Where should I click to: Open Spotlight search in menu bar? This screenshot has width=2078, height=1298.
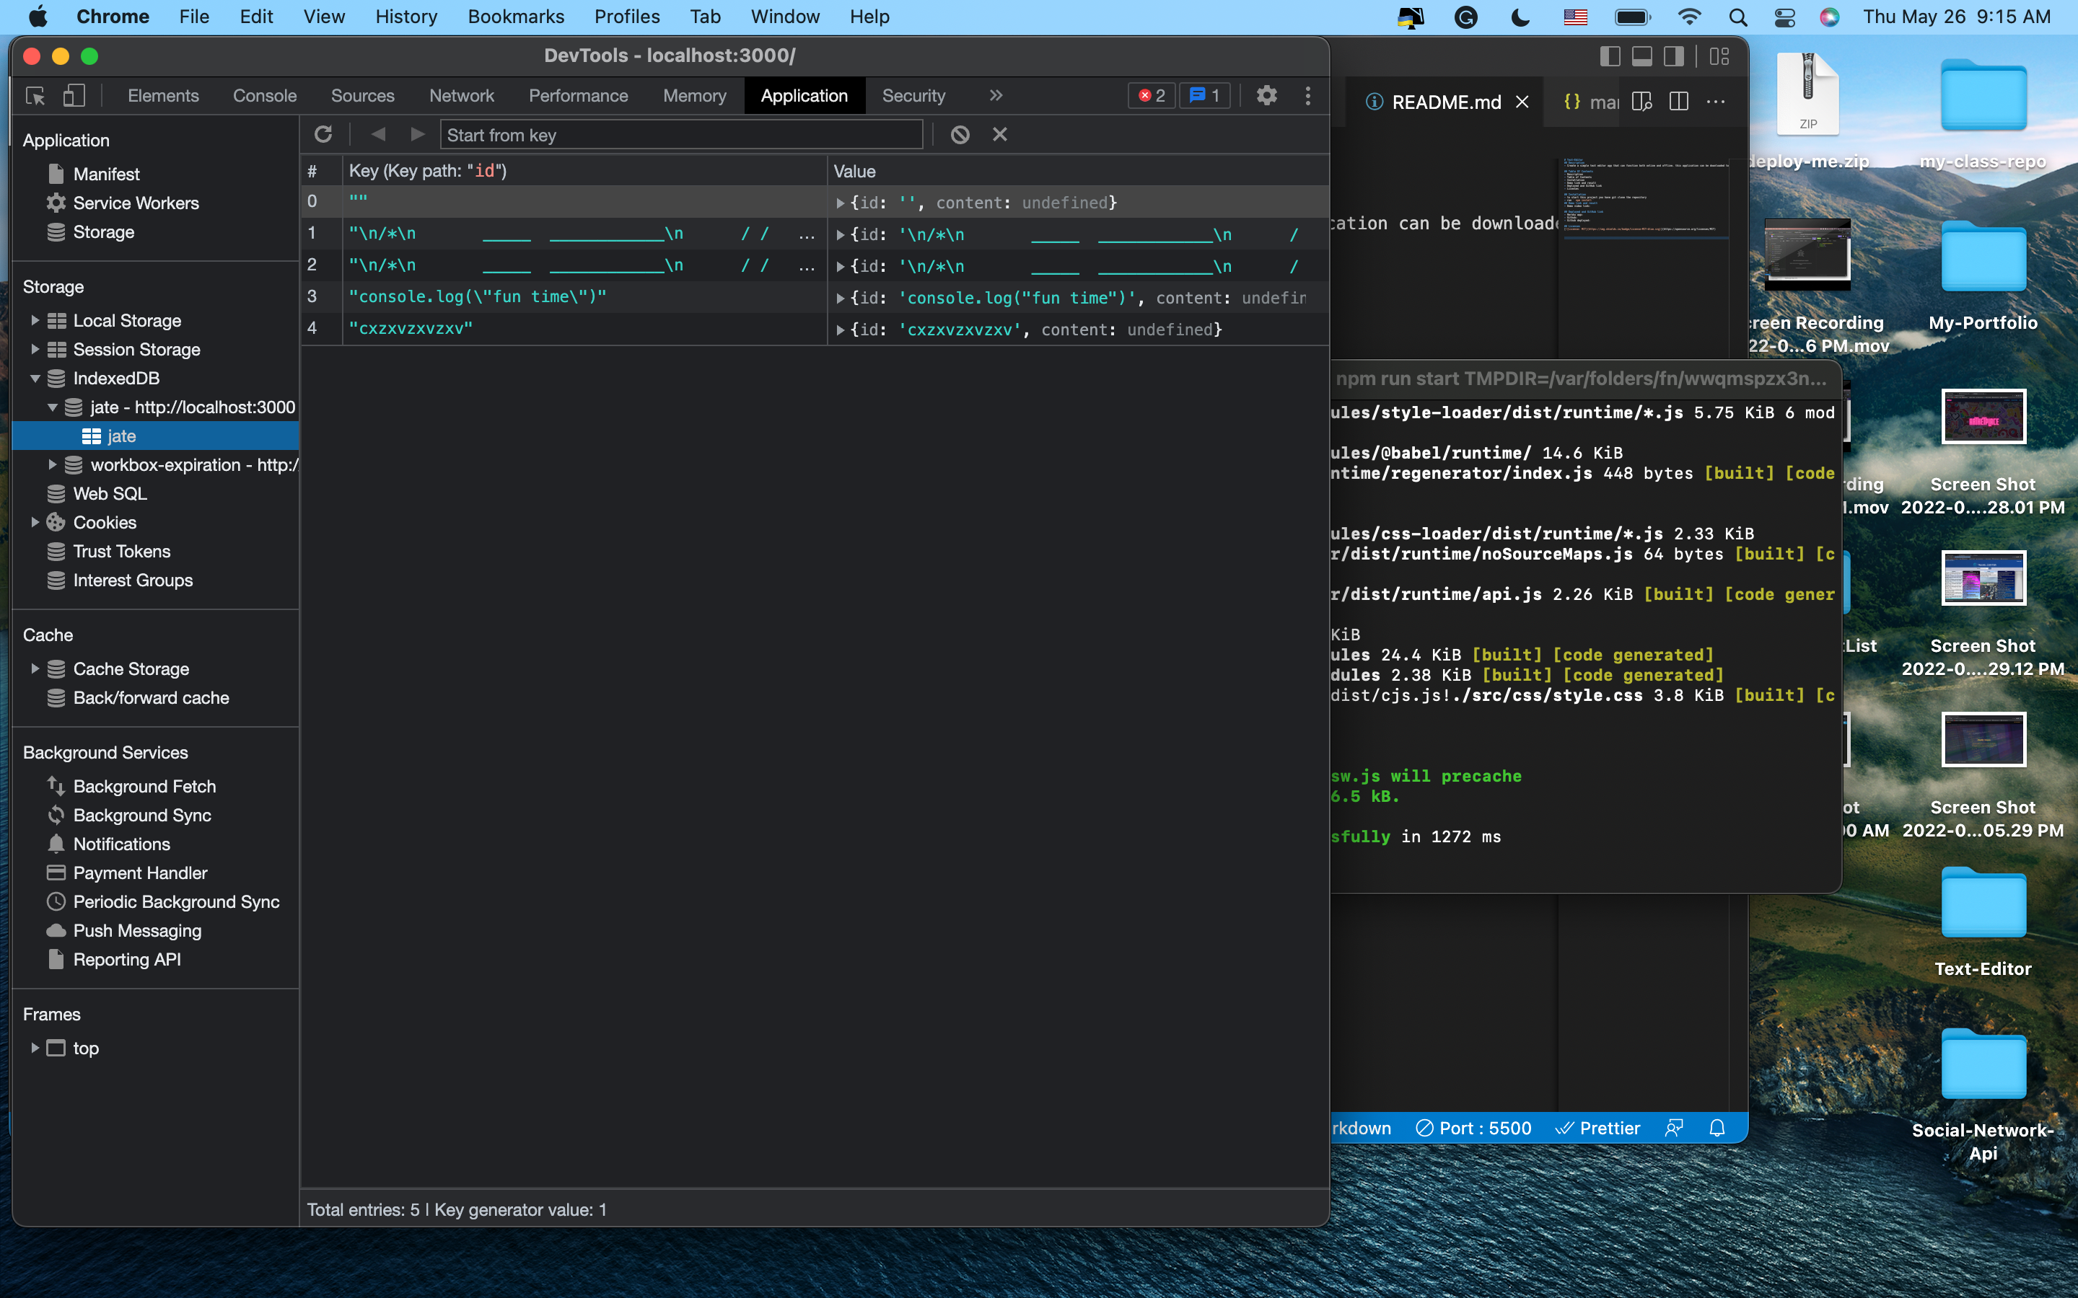coord(1738,17)
